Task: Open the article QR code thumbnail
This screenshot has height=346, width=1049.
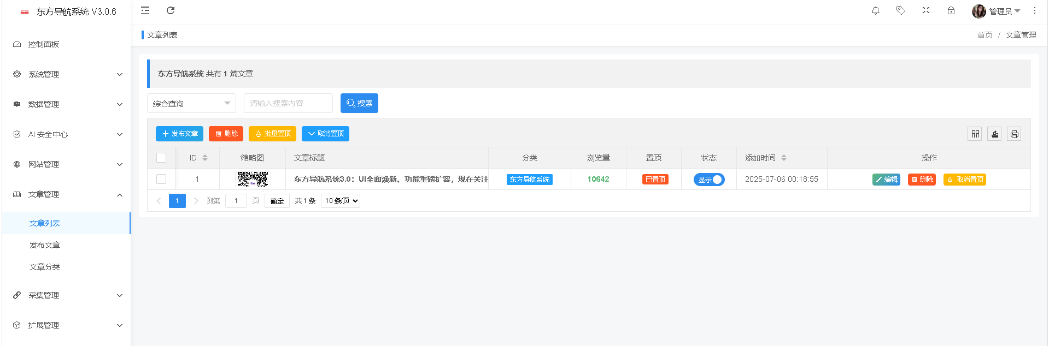Action: (x=253, y=179)
